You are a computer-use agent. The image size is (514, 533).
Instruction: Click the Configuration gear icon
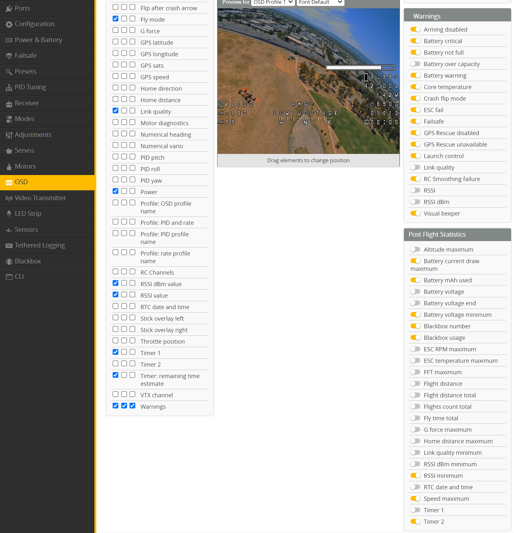click(9, 24)
